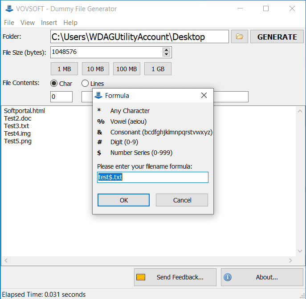Click the list scroll down arrow
Screen dimensions: 306x299
click(300, 251)
